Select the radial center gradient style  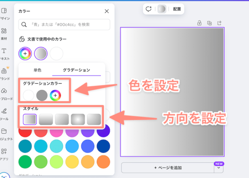pos(78,119)
